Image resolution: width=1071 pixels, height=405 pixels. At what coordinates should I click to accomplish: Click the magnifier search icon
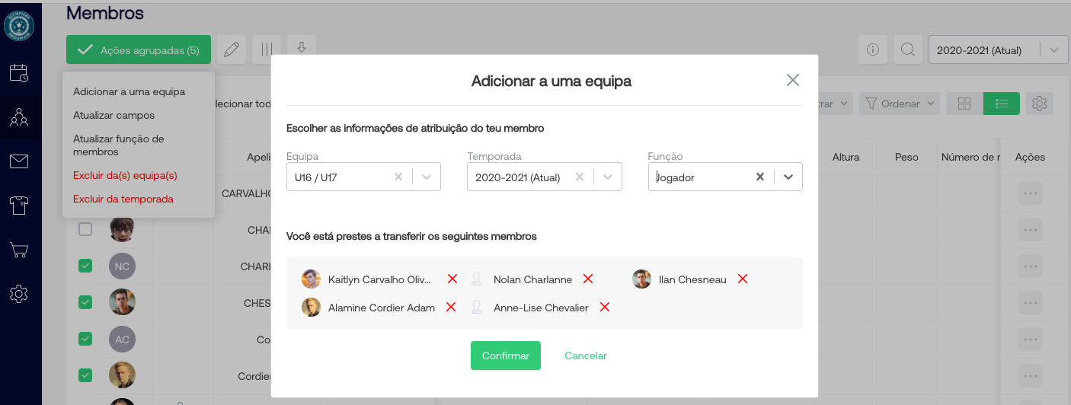907,50
